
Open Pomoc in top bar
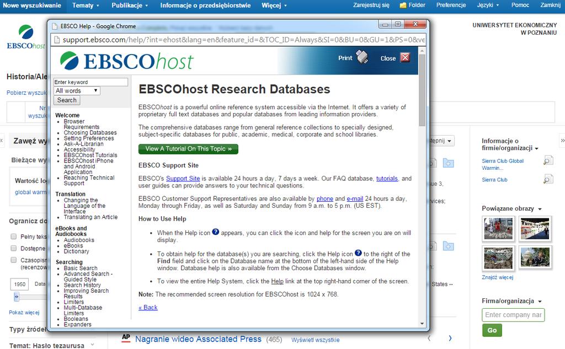tap(520, 5)
